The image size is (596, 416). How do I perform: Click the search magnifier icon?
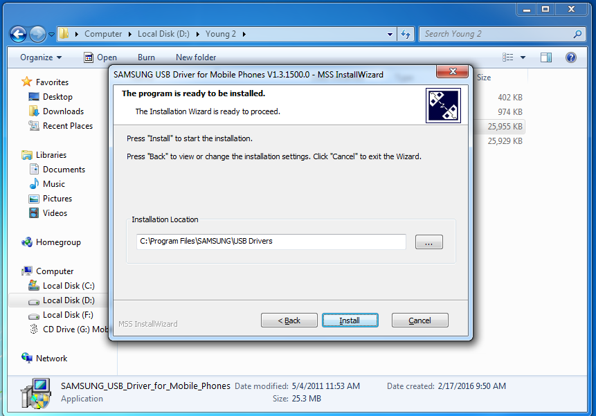pyautogui.click(x=577, y=34)
